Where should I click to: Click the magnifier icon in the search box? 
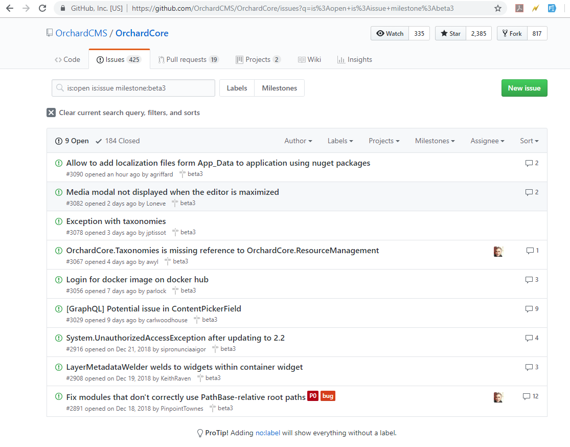coord(60,87)
